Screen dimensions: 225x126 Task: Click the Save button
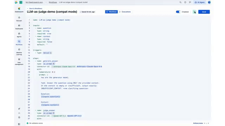[204, 12]
